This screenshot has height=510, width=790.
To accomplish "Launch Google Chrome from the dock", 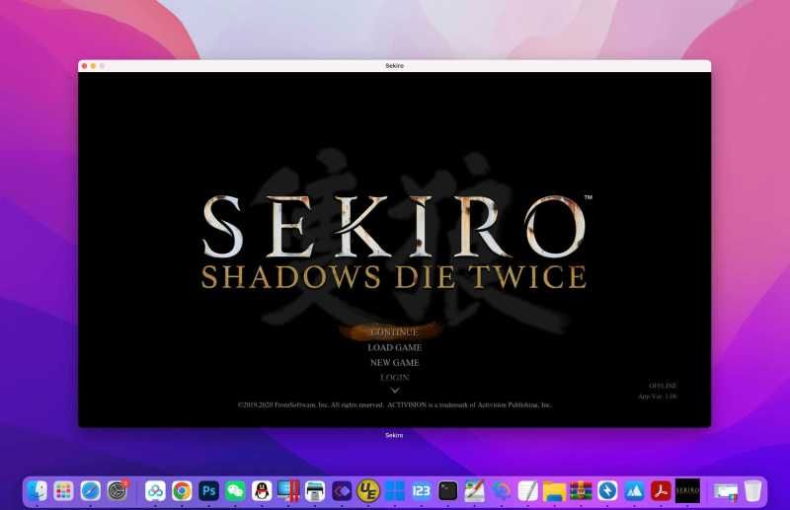I will tap(182, 491).
